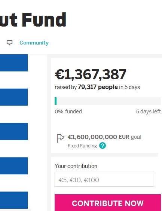
Task: Click the CONTRIBUTE NOW button
Action: point(108,202)
